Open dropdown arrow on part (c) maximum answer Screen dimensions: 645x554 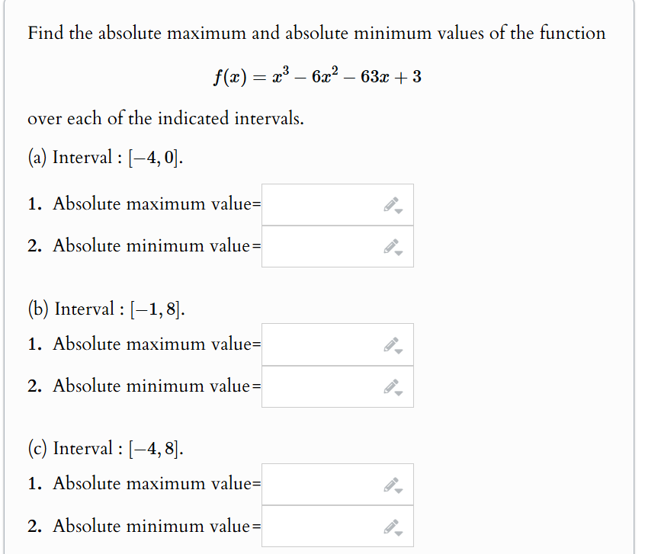[x=399, y=490]
